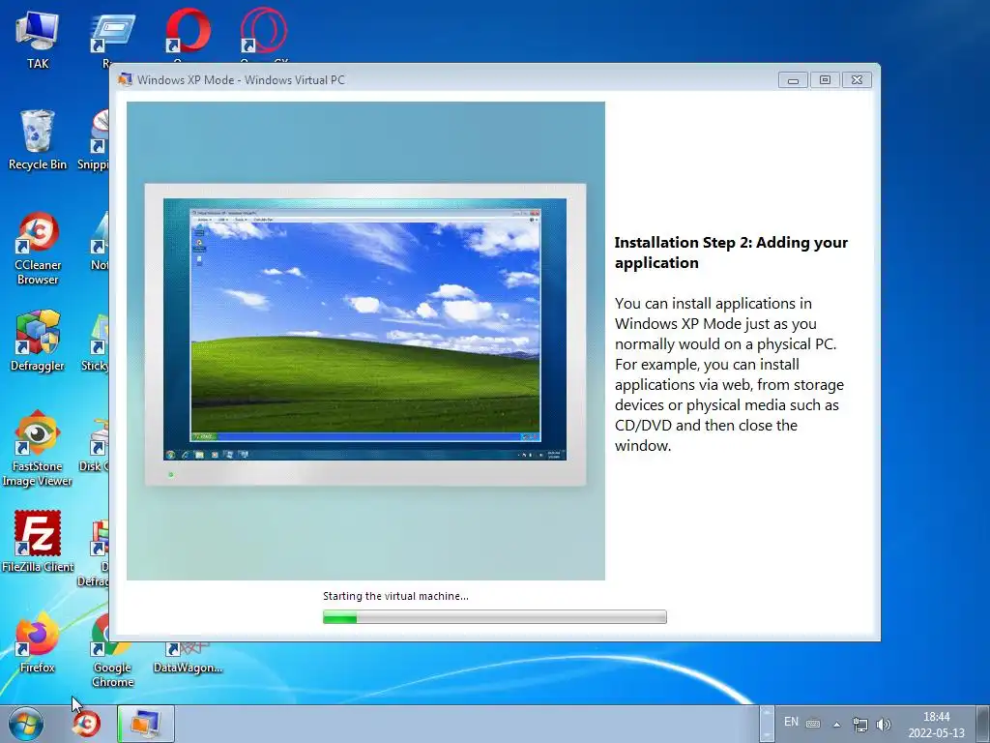Open the Snipping Tool shortcut
The image size is (990, 743).
tap(94, 140)
